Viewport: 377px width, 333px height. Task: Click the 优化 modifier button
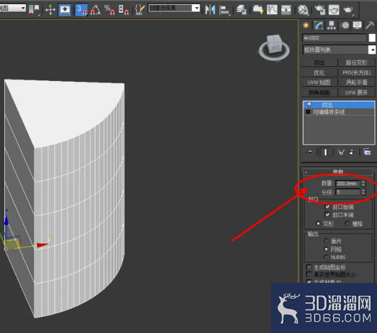pyautogui.click(x=320, y=73)
